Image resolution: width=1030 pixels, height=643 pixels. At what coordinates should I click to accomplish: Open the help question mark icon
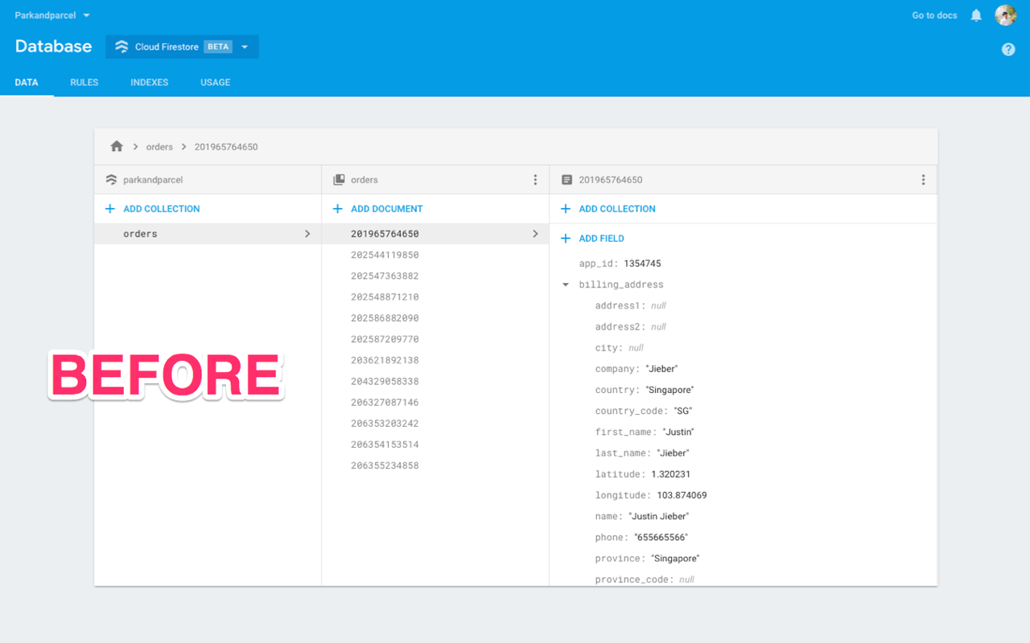tap(1008, 49)
